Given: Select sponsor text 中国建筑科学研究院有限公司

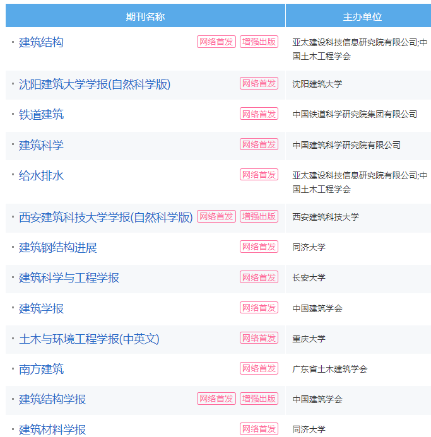Looking at the screenshot, I should (x=346, y=145).
